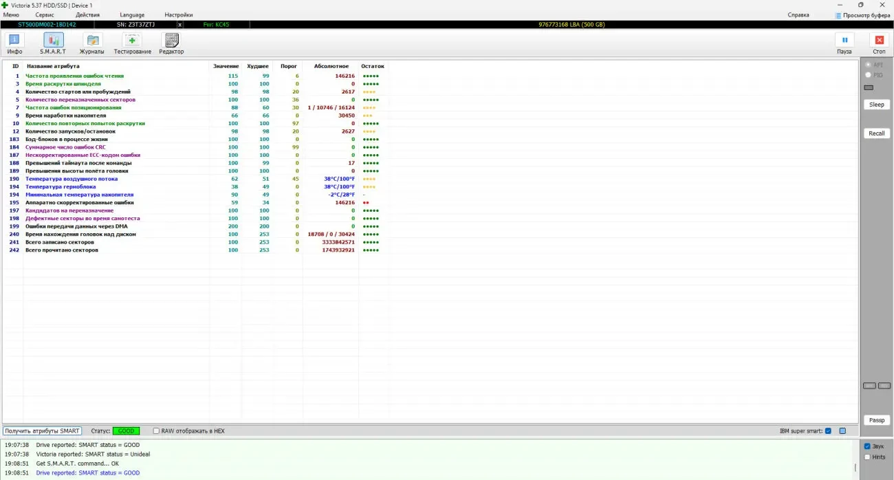Switch to Тестирование via its icon

(133, 41)
